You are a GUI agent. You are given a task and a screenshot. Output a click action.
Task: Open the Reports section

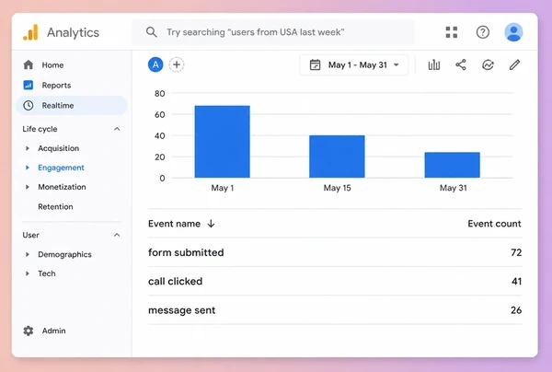pyautogui.click(x=56, y=86)
